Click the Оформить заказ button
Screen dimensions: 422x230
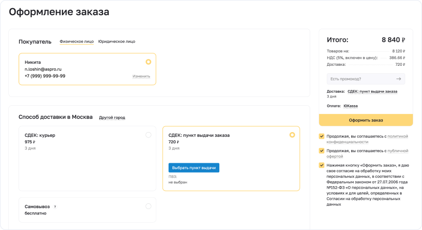click(366, 120)
